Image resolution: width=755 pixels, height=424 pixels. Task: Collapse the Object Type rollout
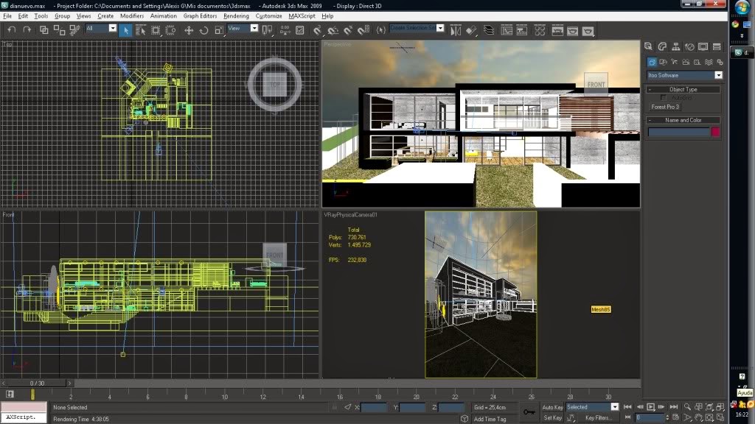coord(650,89)
